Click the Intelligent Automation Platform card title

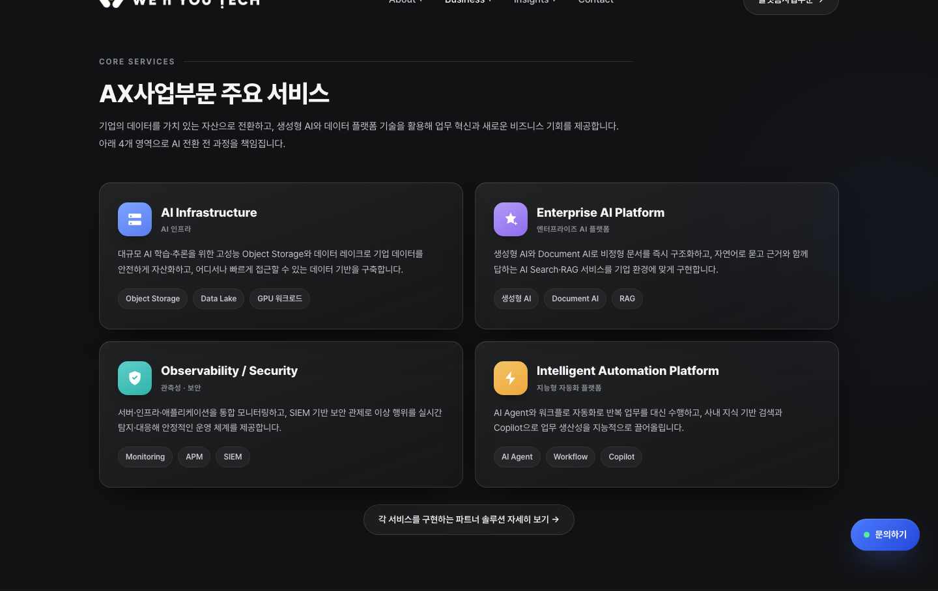point(628,371)
